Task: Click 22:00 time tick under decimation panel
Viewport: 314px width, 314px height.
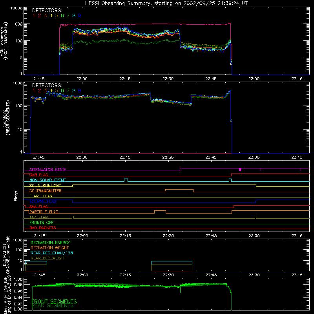Action: 82,275
